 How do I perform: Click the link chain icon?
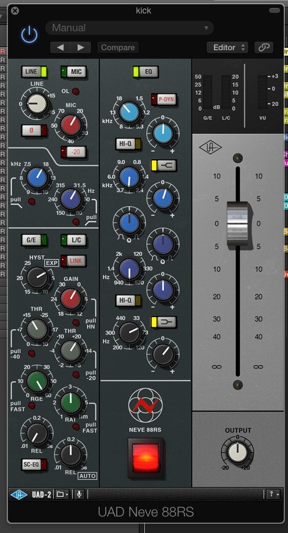(264, 48)
